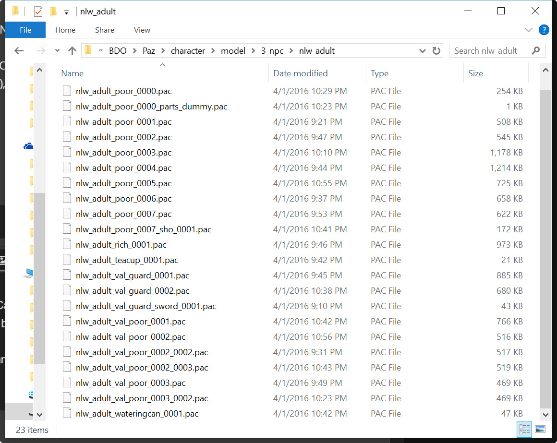Screen dimensions: 557x443
Task: Click the New folder icon in title bar
Action: (x=53, y=12)
